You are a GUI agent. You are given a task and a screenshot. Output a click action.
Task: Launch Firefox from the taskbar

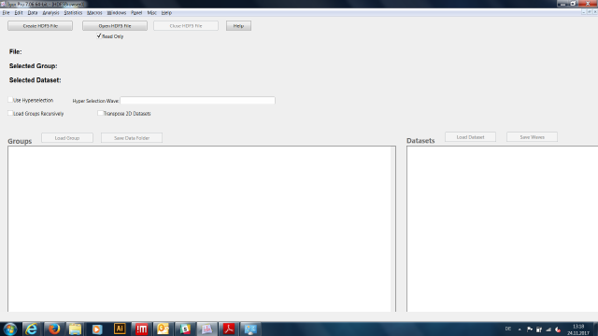(x=54, y=329)
